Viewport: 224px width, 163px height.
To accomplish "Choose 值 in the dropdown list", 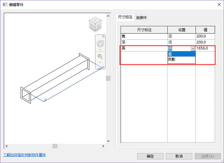I will (181, 54).
